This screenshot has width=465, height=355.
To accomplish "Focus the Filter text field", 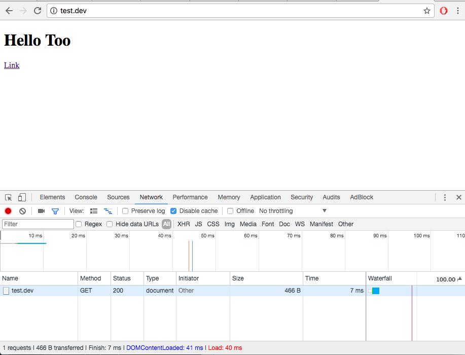I will pyautogui.click(x=38, y=224).
